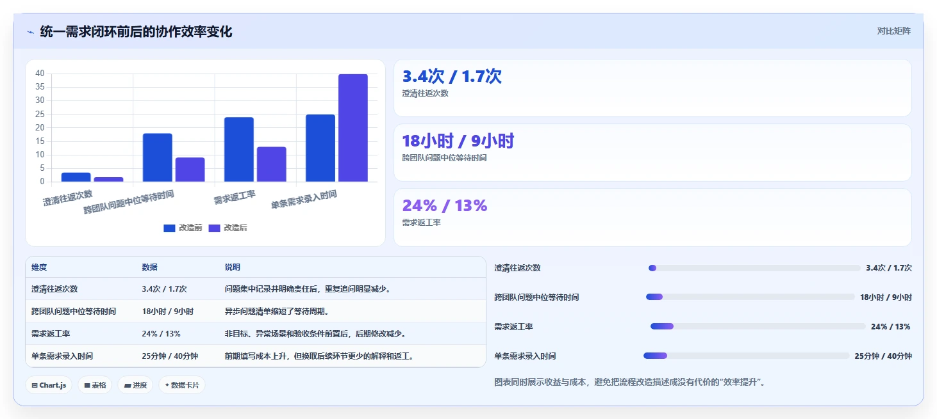
Task: Click the 数据卡片 tag chip
Action: click(x=182, y=385)
